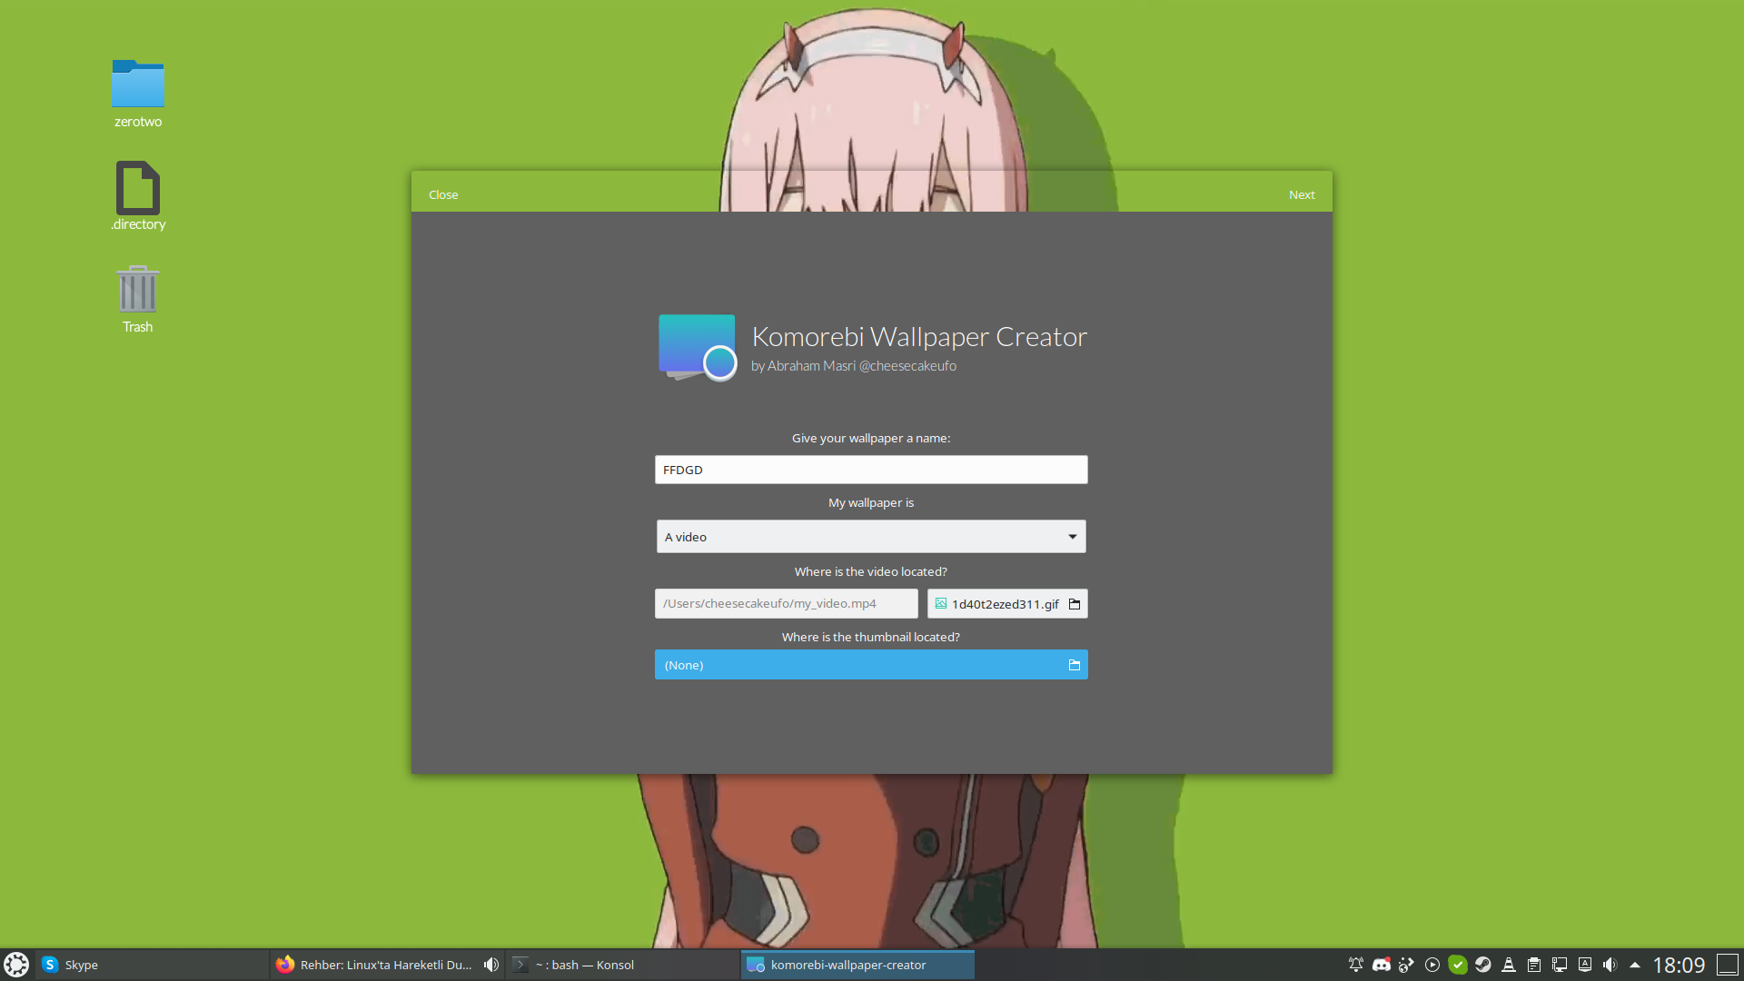Click the Next button in header

(x=1301, y=194)
